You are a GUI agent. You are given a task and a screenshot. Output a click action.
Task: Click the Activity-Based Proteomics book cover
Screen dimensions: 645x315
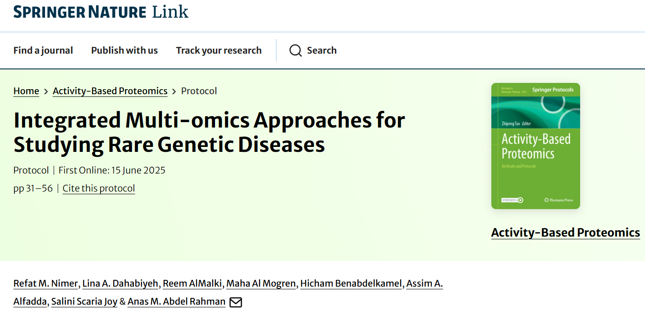[x=535, y=146]
